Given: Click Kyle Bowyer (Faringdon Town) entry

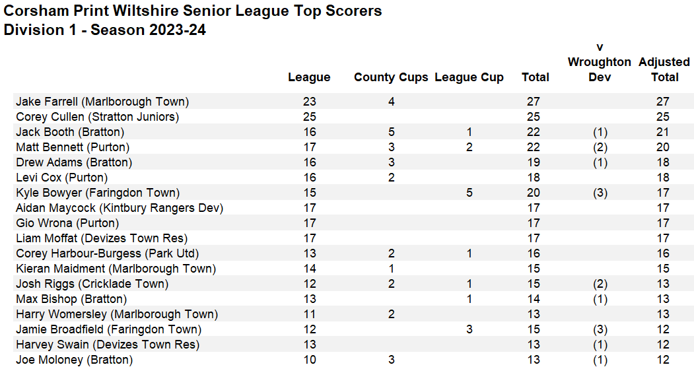Looking at the screenshot, I should pyautogui.click(x=98, y=193).
